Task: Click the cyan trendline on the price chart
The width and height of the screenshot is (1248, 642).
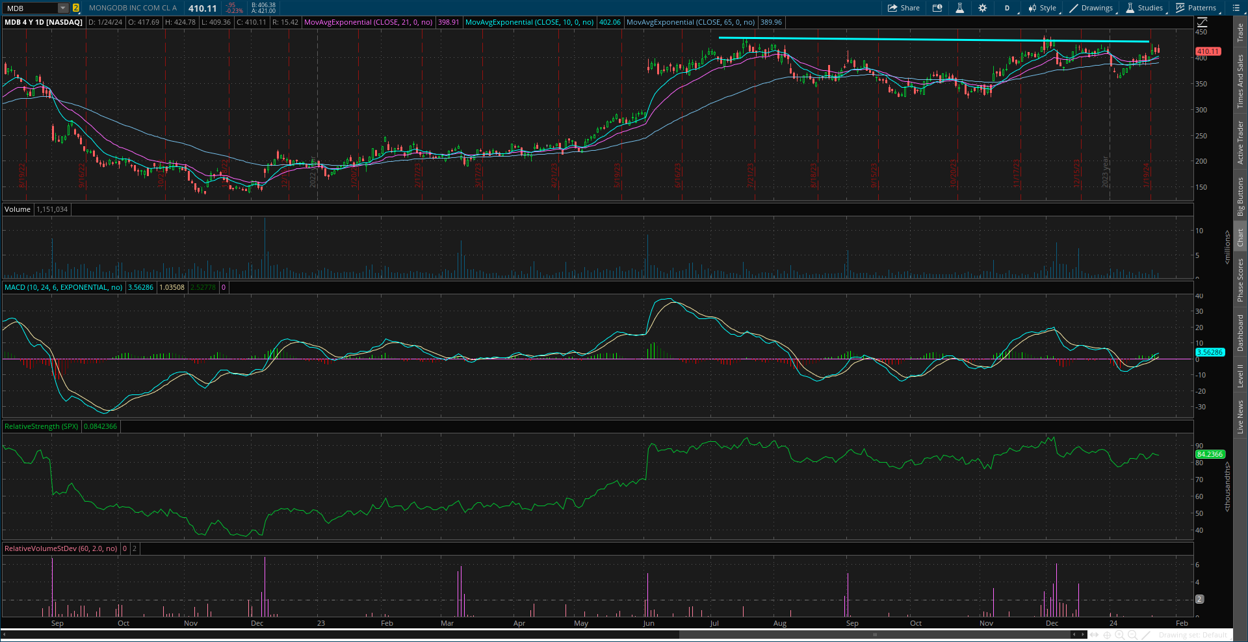Action: [933, 40]
